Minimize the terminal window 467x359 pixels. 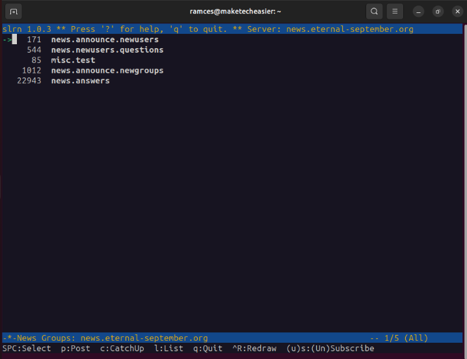click(x=418, y=12)
